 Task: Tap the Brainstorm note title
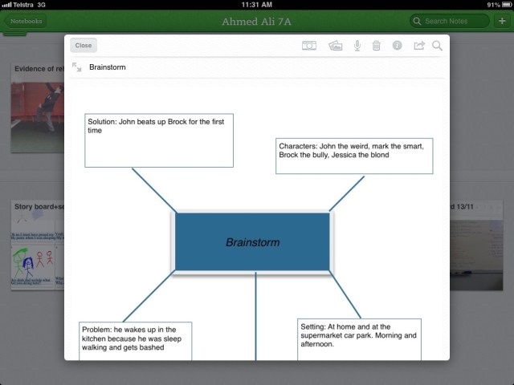click(107, 67)
